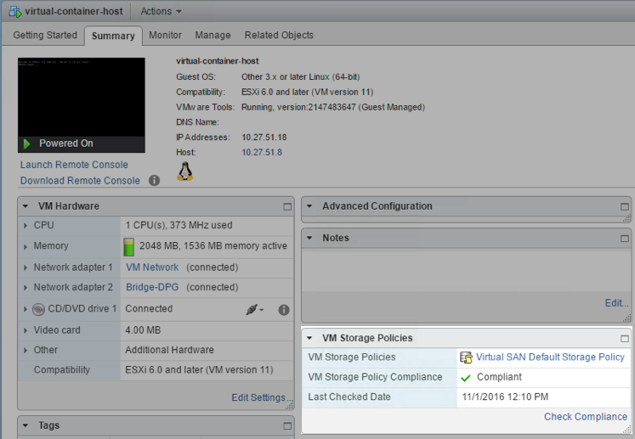The height and width of the screenshot is (439, 635).
Task: Expand the CPU hardware row
Action: pos(26,226)
